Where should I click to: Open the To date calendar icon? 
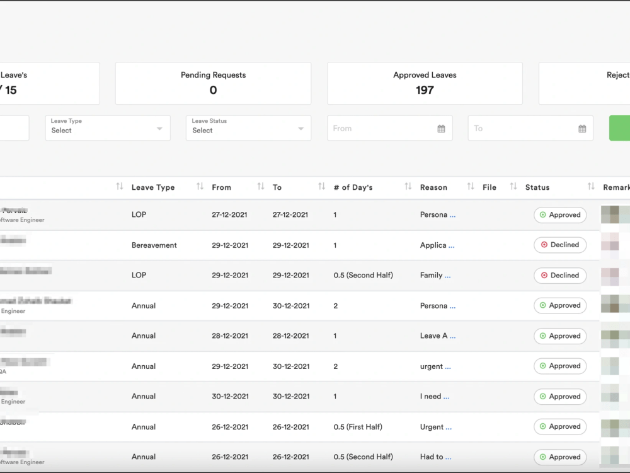tap(582, 129)
